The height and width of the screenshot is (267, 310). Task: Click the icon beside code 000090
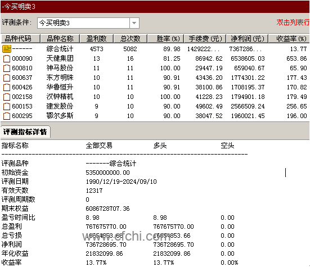pyautogui.click(x=7, y=58)
